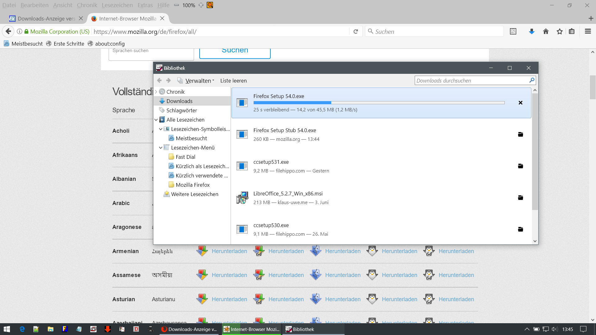
Task: Click the Firefox Setup download progress bar
Action: click(x=379, y=103)
